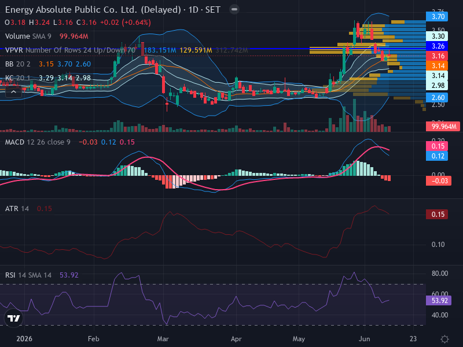Click the 2.98 price scale label

coord(438,85)
